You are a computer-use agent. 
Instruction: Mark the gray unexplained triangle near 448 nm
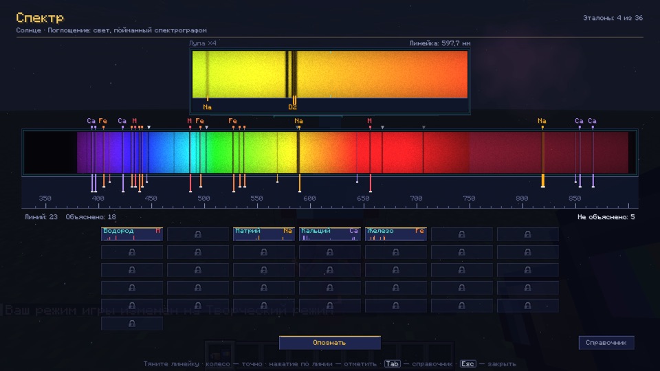click(149, 127)
